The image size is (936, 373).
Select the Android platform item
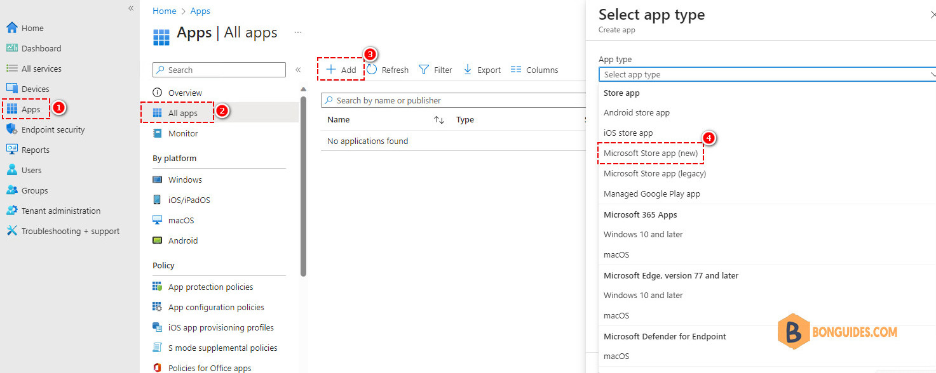[175, 240]
